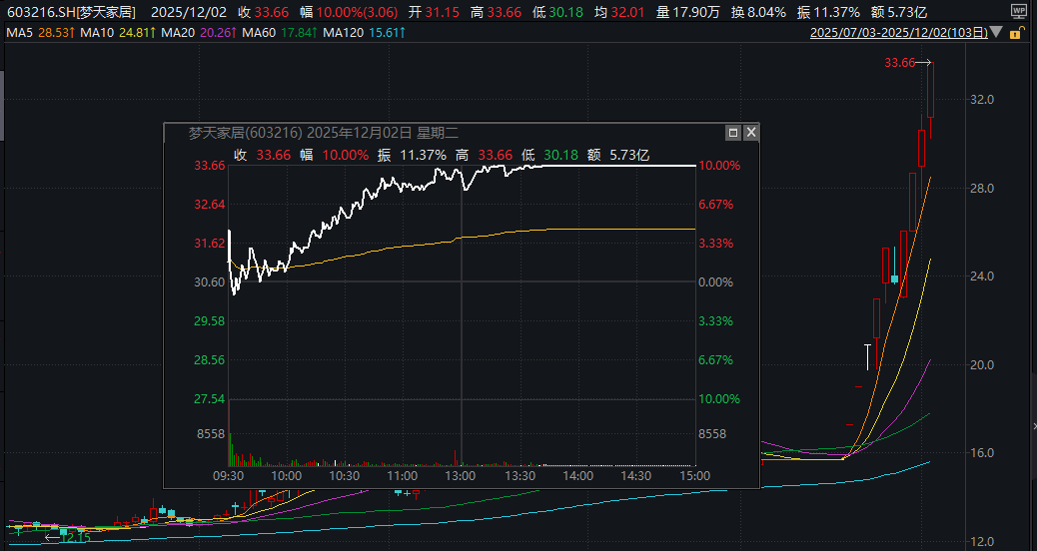Click the topmost red limit-up candlestick
Screen dimensions: 1037x551
931,90
